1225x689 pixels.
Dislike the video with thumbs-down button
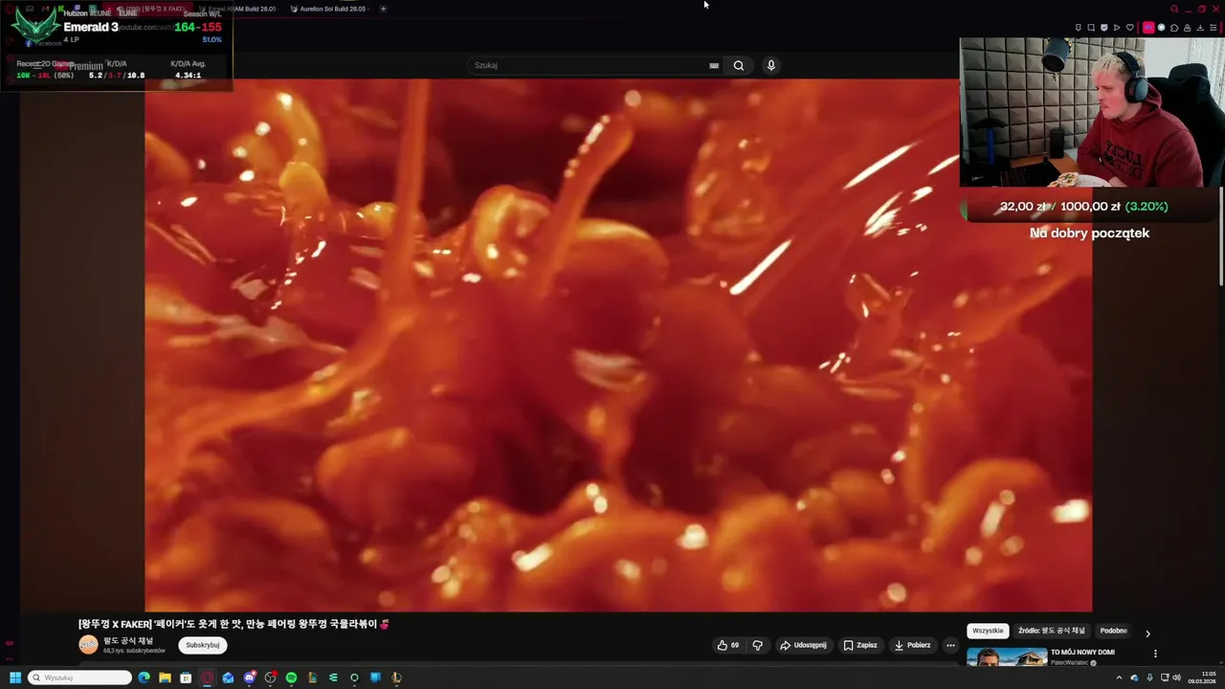click(x=757, y=645)
